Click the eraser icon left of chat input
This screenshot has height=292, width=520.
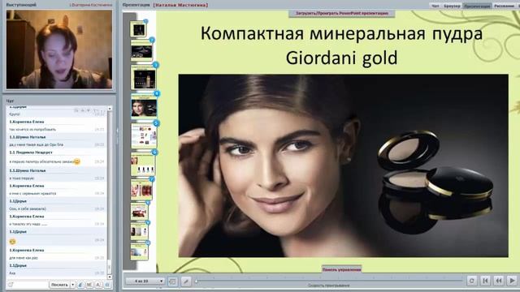pyautogui.click(x=11, y=285)
